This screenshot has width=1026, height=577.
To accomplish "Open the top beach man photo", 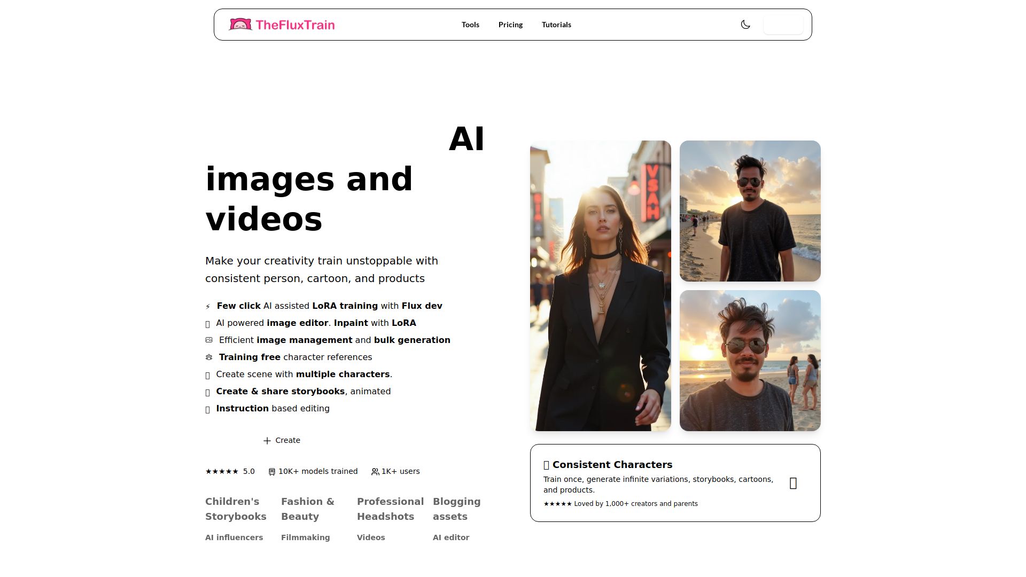I will pos(750,211).
